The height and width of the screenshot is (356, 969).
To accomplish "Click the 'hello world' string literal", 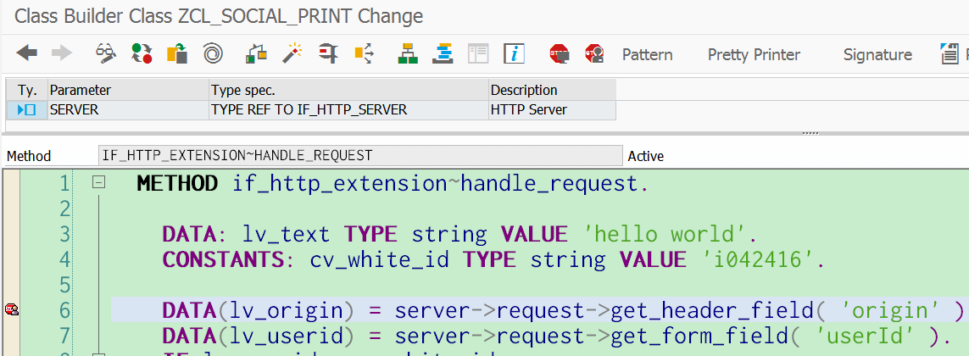I will (x=666, y=234).
